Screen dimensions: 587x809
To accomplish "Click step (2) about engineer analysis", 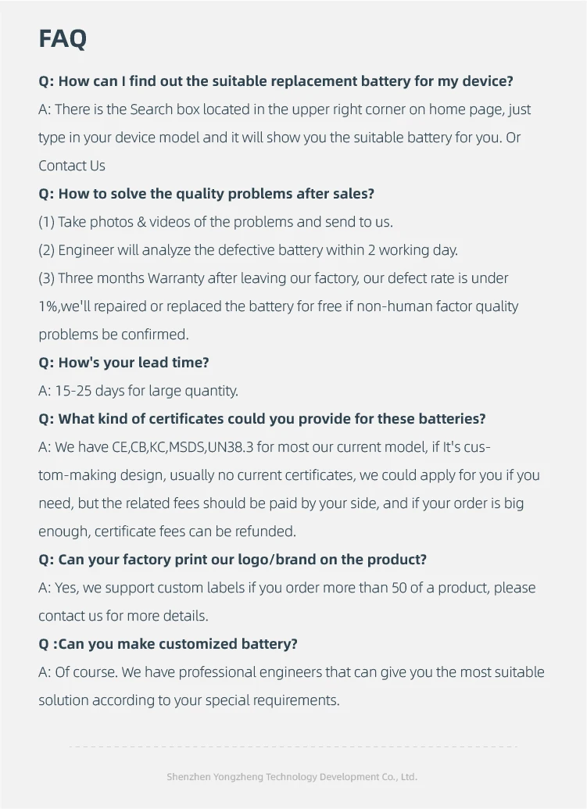I will click(x=248, y=250).
